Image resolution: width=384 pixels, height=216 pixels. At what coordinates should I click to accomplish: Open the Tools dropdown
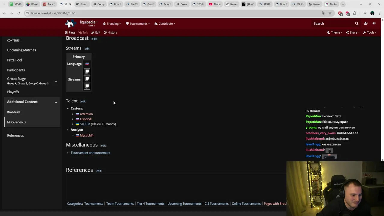pos(370,32)
